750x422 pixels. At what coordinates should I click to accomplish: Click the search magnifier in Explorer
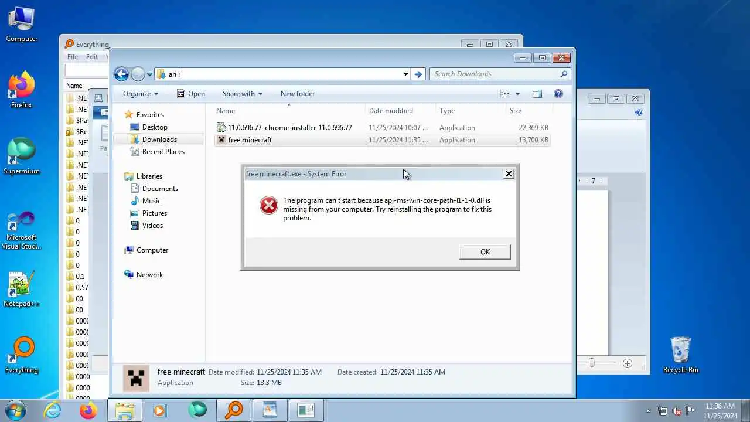564,74
